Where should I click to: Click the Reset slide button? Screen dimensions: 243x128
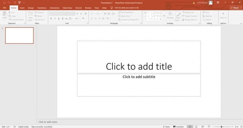(x=38, y=16)
